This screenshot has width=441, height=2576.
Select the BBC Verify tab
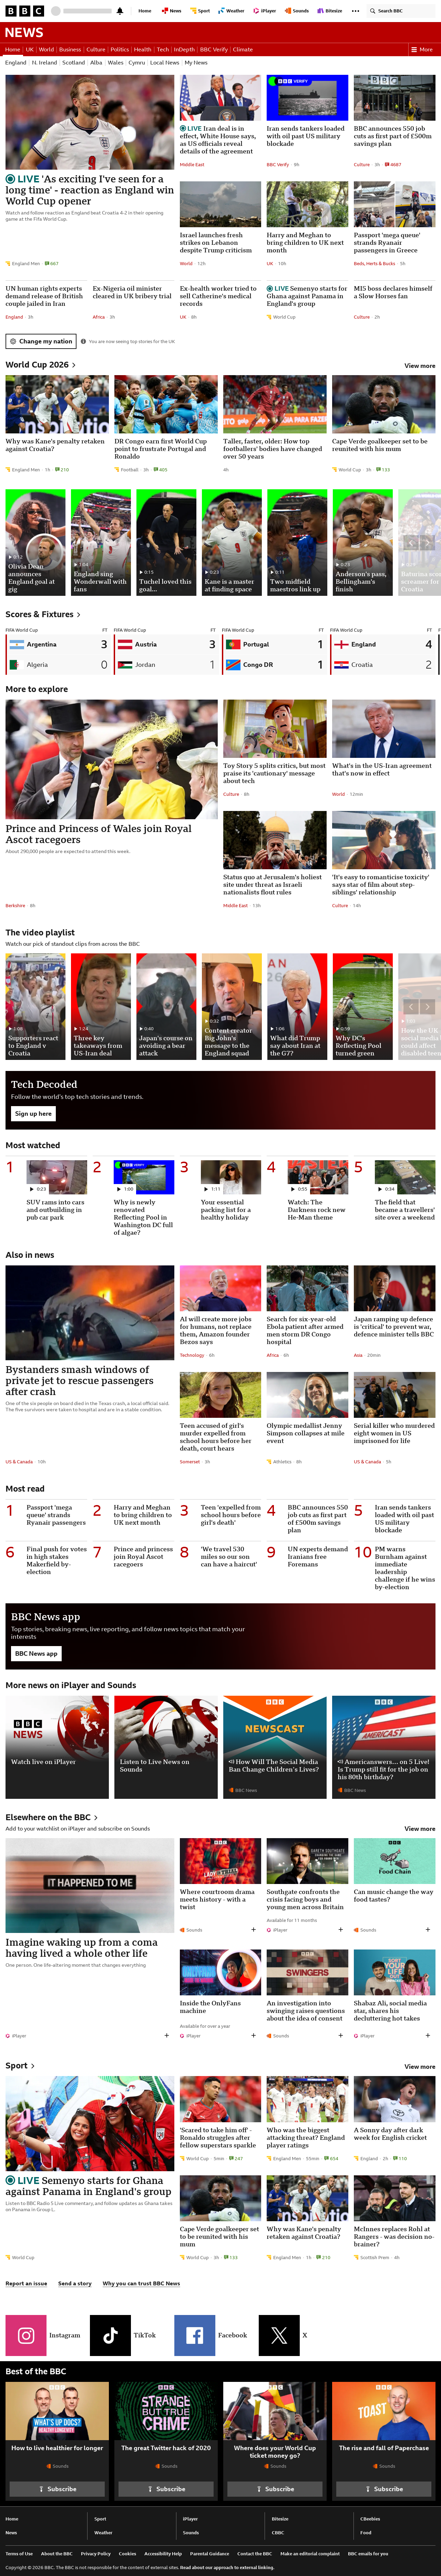pyautogui.click(x=214, y=49)
